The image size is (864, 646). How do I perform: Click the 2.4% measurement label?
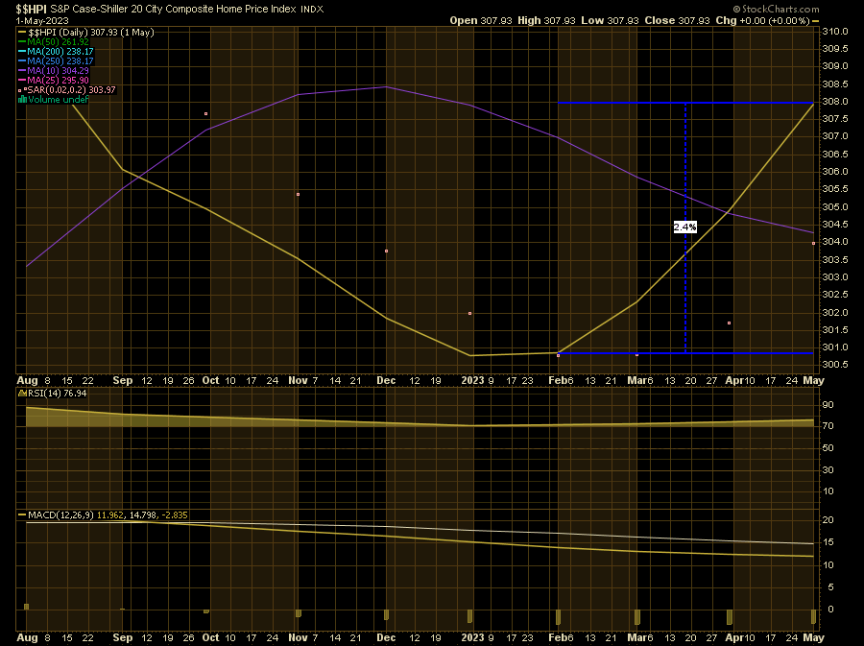pyautogui.click(x=684, y=227)
